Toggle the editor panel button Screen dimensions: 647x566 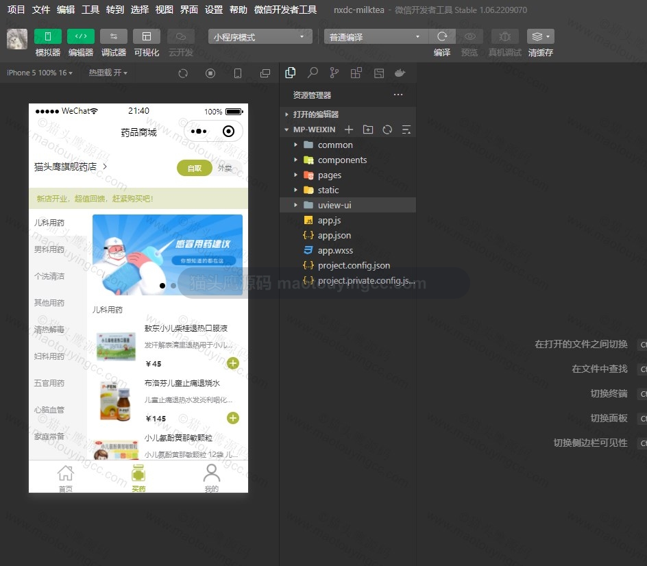point(81,36)
